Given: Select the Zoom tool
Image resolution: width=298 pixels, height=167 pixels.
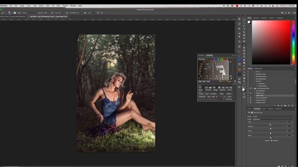Looking at the screenshot, I should (x=244, y=81).
